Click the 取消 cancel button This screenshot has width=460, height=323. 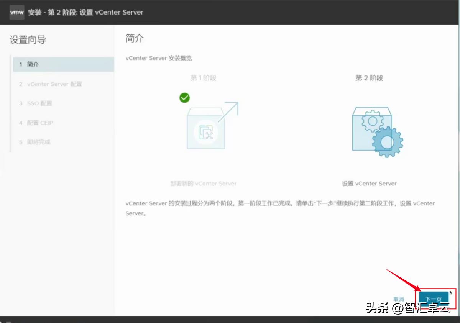(x=399, y=299)
